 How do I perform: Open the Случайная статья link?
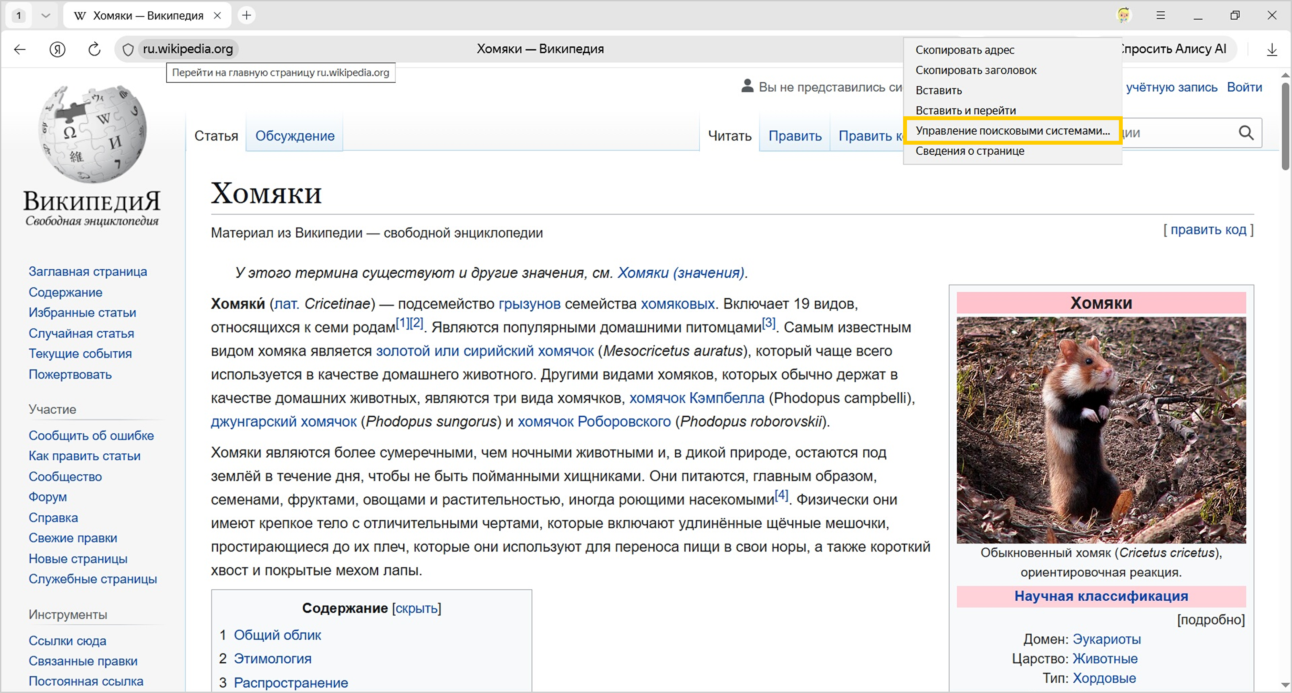tap(81, 334)
